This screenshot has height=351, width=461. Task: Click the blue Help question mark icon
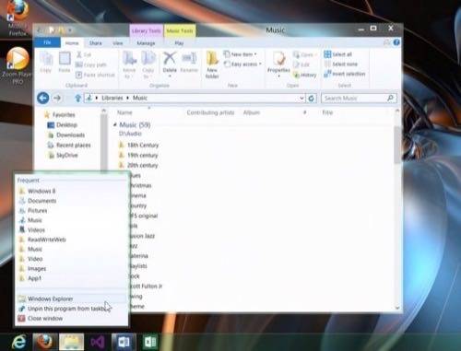396,42
